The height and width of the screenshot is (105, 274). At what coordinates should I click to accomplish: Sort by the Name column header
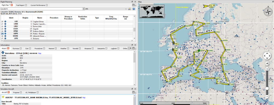click(40, 18)
